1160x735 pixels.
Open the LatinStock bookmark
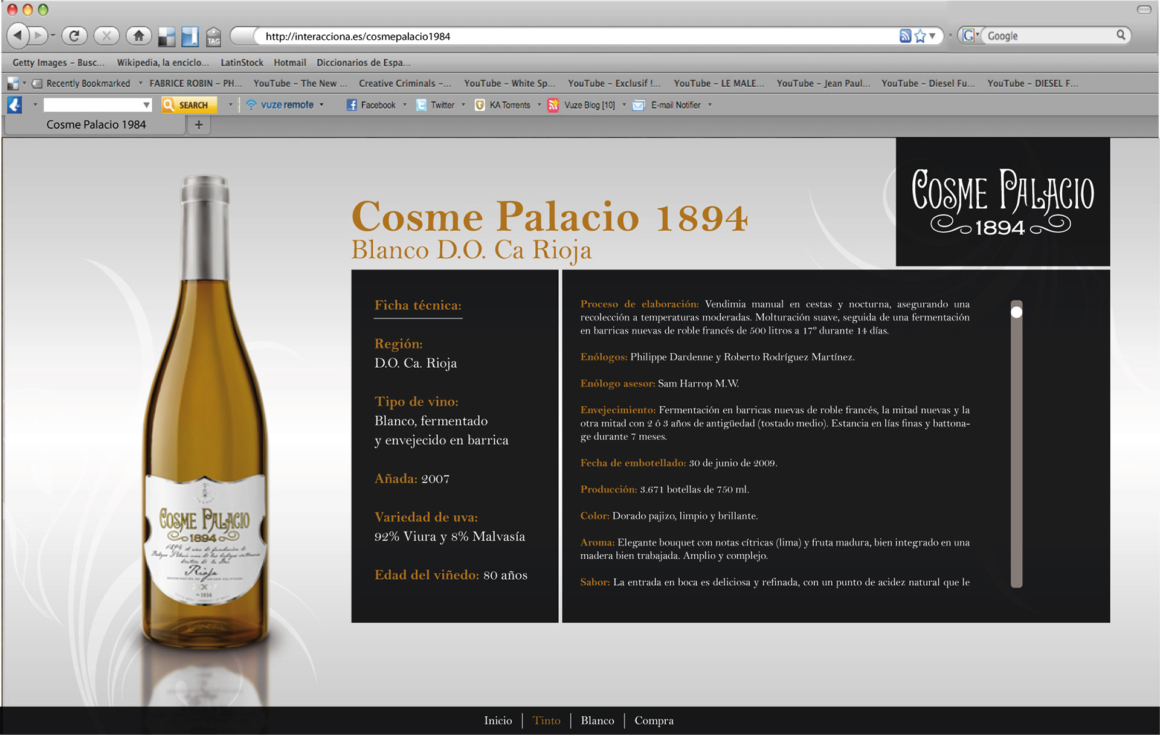pos(242,62)
